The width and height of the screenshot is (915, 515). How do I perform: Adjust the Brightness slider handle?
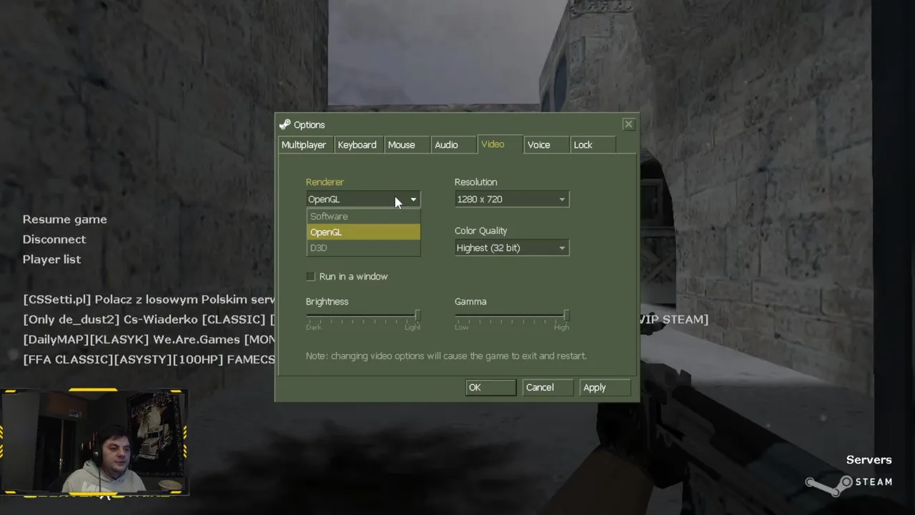[417, 315]
